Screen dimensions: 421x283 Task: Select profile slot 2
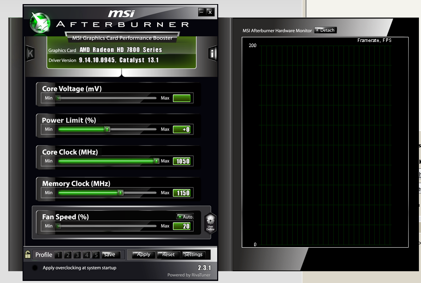coord(68,255)
